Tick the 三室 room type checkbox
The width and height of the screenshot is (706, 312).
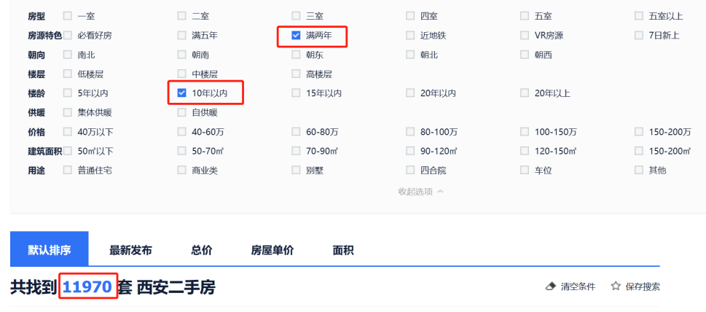[x=296, y=16]
